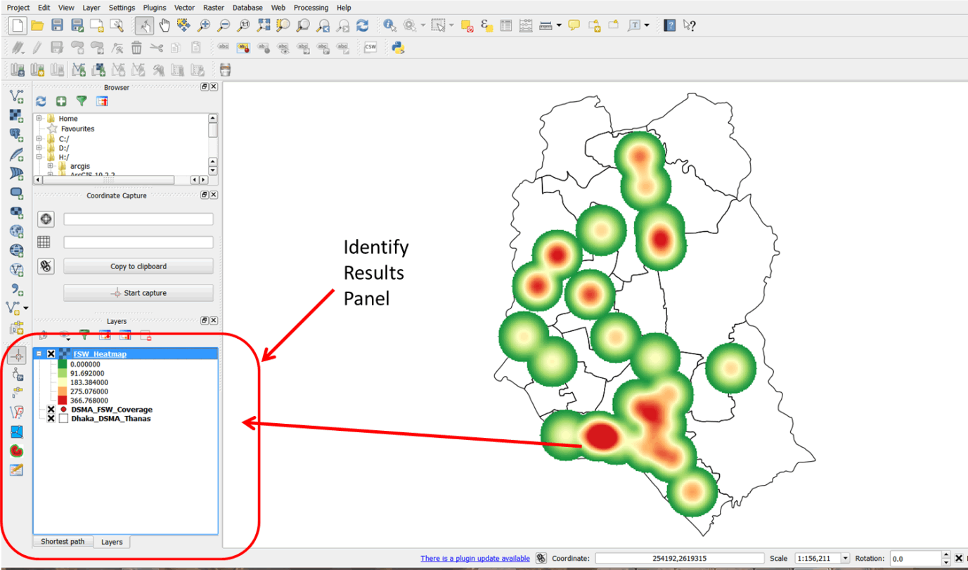Open the Raster menu
This screenshot has height=570, width=968.
[214, 8]
